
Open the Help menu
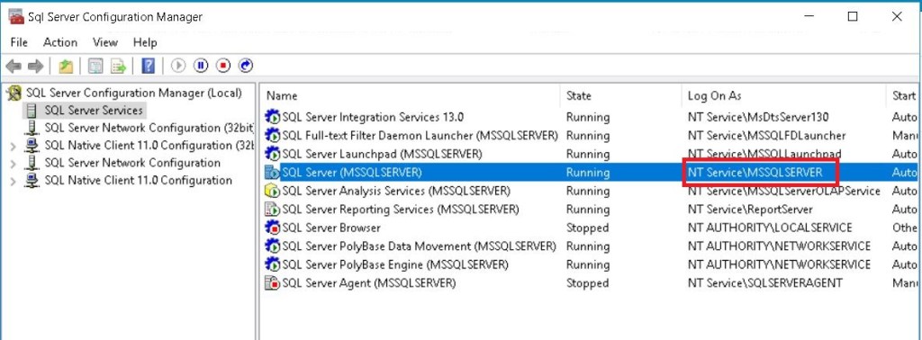145,42
